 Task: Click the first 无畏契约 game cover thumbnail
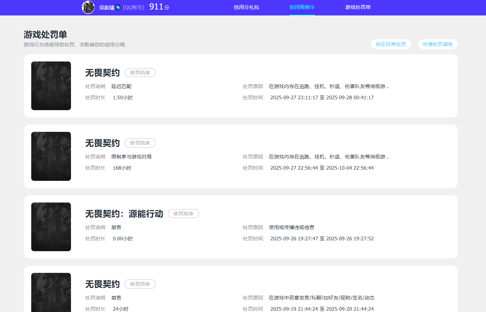click(51, 85)
